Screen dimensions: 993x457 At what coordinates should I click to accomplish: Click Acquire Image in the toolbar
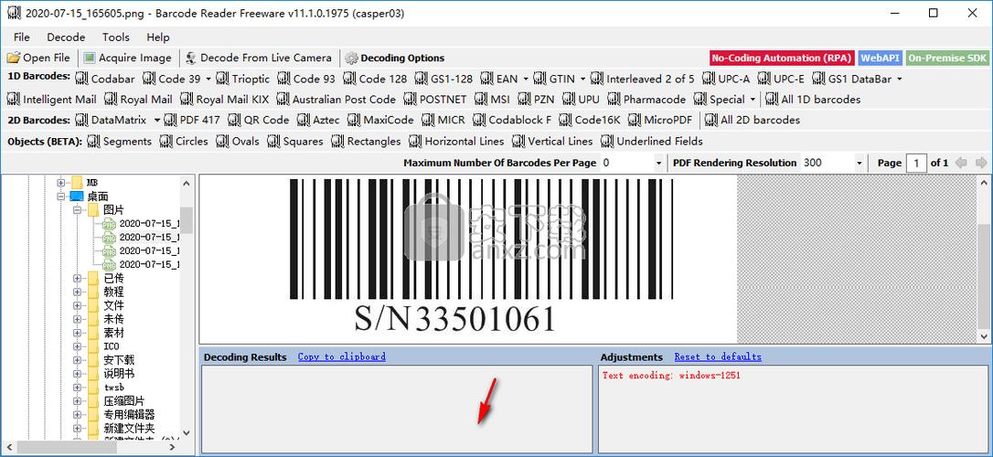[128, 58]
